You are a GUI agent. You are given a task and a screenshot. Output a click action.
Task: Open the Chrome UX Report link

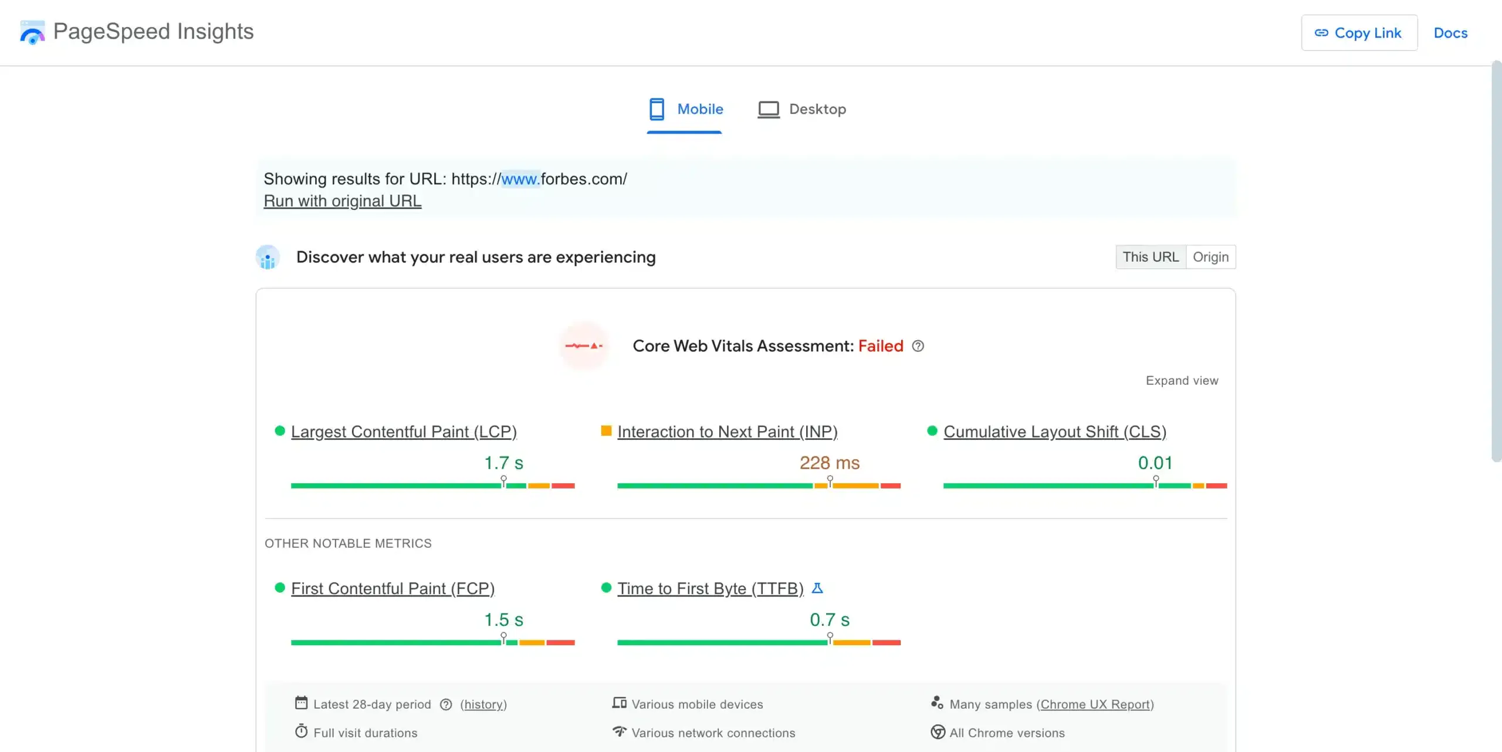(1096, 704)
